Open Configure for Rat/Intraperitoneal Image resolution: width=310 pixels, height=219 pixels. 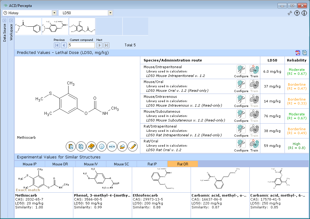click(x=241, y=129)
